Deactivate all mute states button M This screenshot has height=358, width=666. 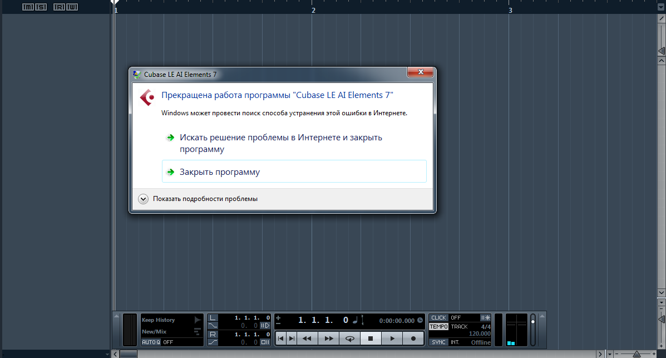coord(28,7)
